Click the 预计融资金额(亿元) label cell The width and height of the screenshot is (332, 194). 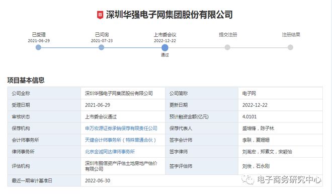[202, 116]
